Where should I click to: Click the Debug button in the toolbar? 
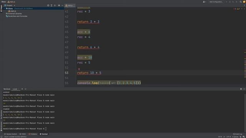click(x=230, y=2)
